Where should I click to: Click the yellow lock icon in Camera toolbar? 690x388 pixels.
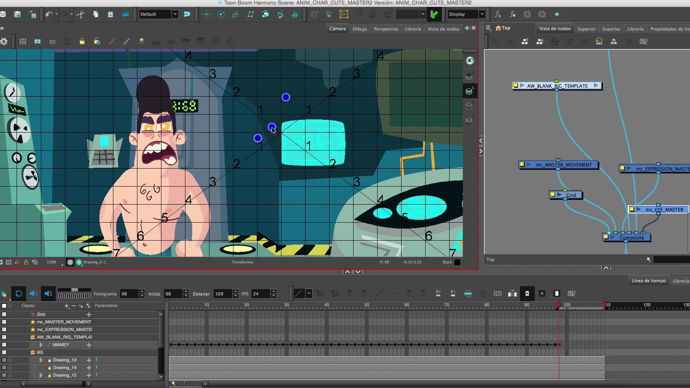click(x=82, y=41)
